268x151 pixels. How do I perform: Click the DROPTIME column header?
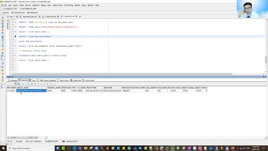112,88
